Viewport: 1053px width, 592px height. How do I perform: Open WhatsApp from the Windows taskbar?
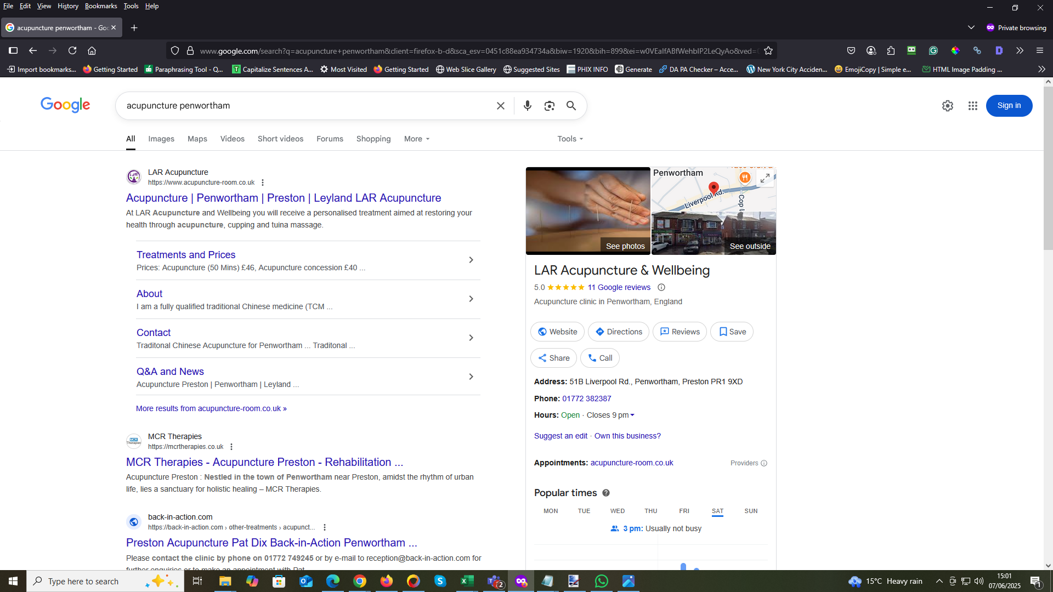pos(601,581)
